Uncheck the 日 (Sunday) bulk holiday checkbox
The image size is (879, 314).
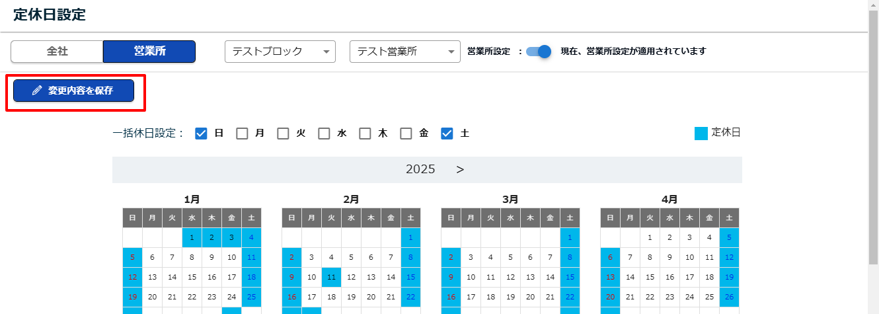coord(202,134)
